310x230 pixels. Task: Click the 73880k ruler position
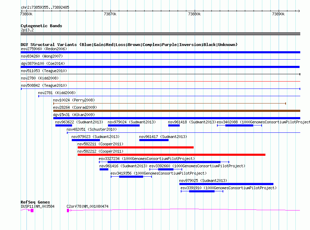tap(194, 14)
